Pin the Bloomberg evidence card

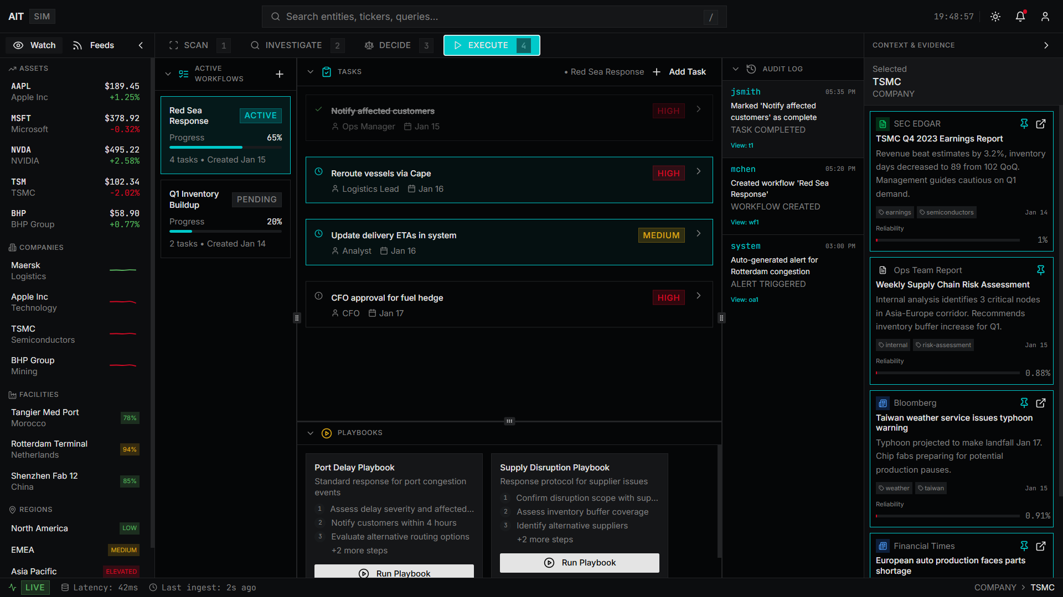point(1024,403)
